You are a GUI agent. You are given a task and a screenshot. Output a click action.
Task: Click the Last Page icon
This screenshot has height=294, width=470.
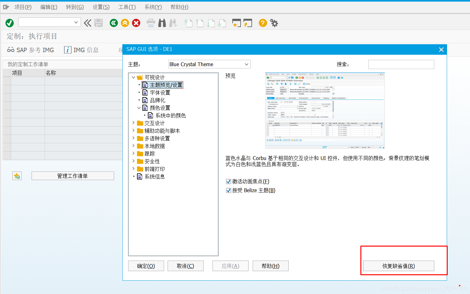coord(222,23)
